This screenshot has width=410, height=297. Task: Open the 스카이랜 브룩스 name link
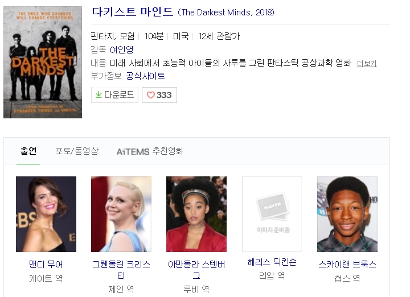click(x=347, y=264)
